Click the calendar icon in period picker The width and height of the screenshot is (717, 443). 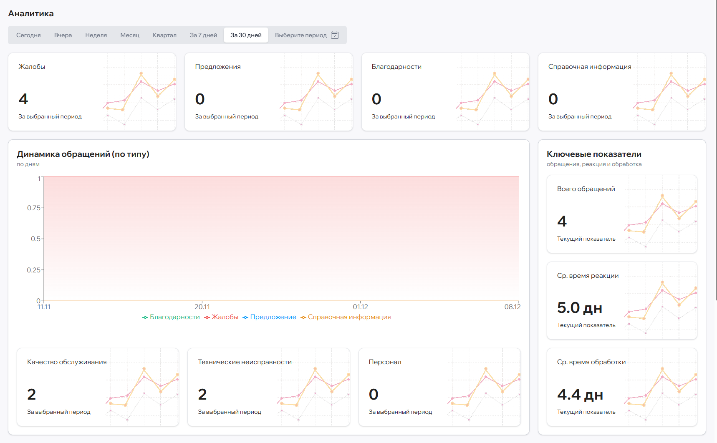[335, 35]
